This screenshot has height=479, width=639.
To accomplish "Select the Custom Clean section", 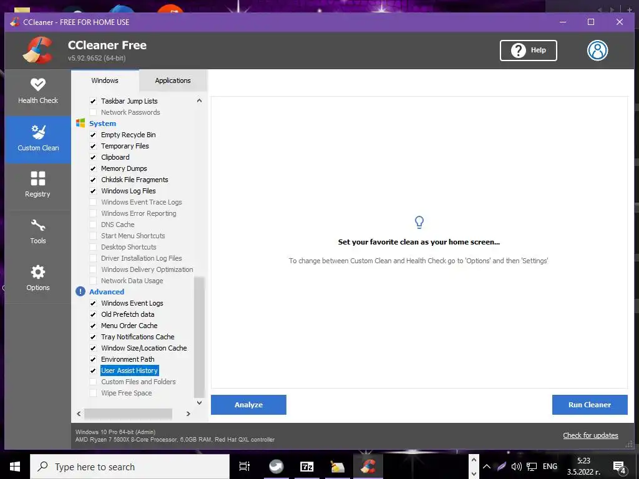I will (x=38, y=139).
